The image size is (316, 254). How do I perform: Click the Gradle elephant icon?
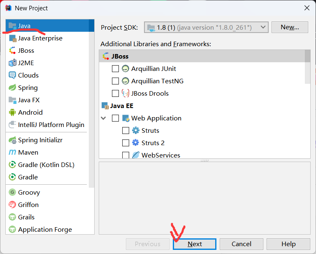click(x=12, y=177)
